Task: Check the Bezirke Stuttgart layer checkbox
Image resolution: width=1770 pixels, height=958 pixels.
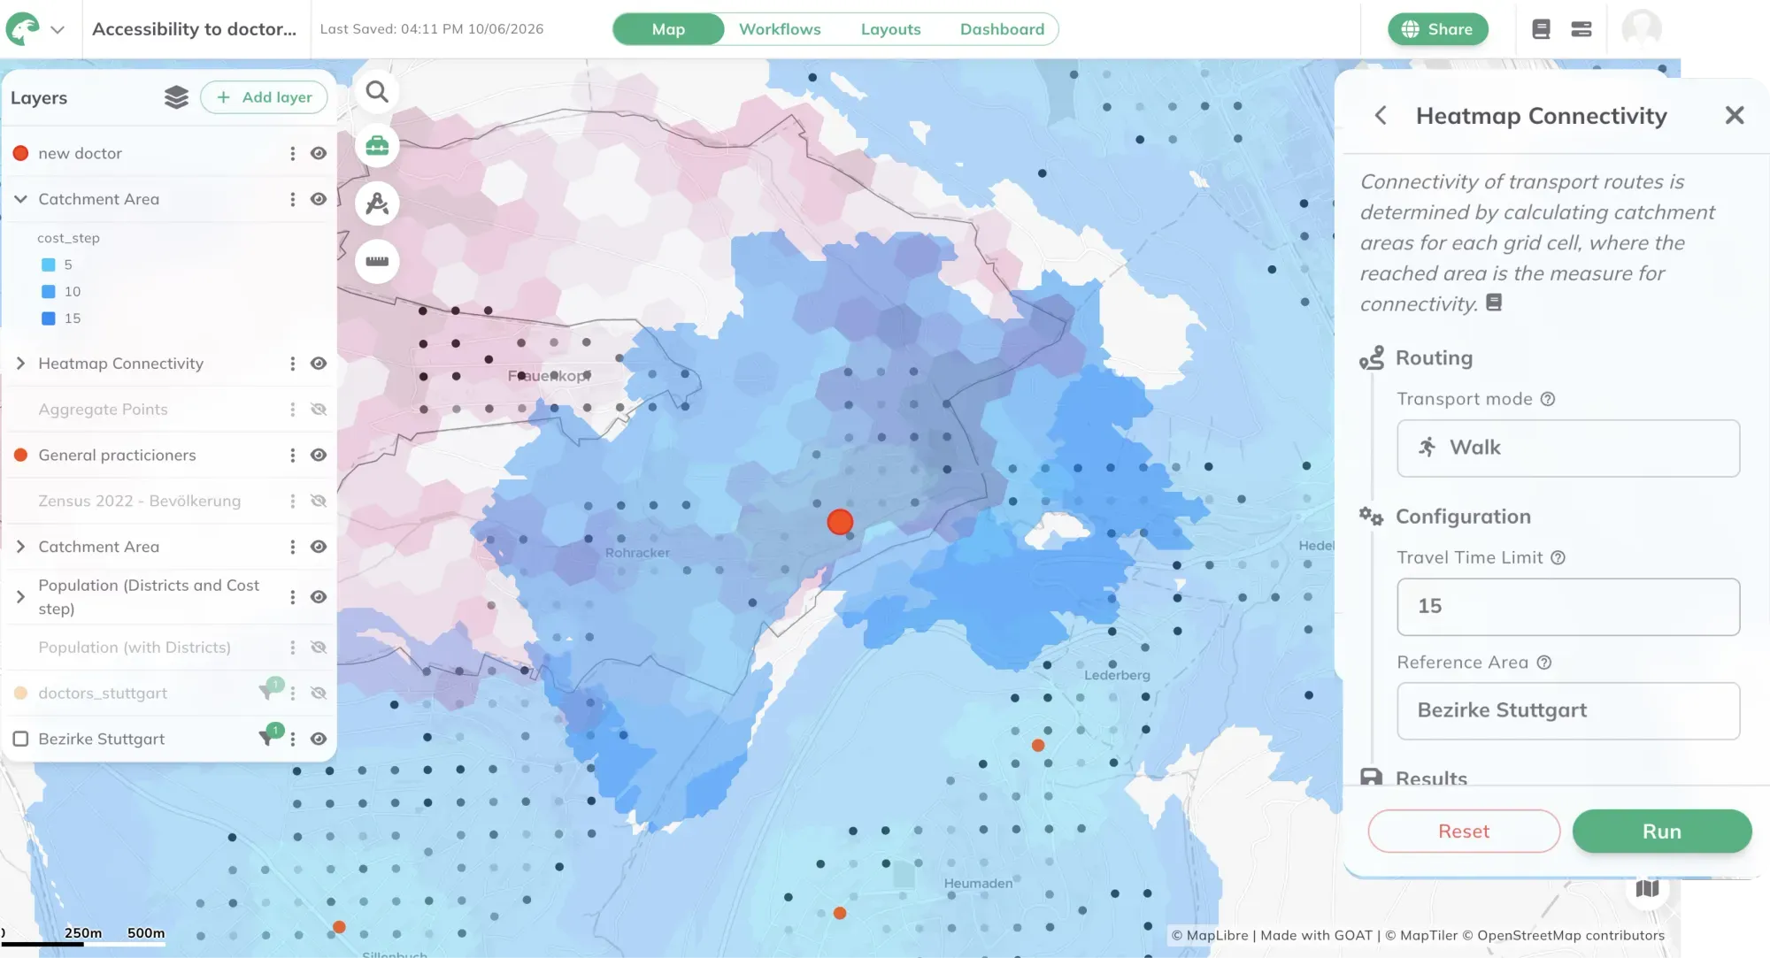Action: 21,739
